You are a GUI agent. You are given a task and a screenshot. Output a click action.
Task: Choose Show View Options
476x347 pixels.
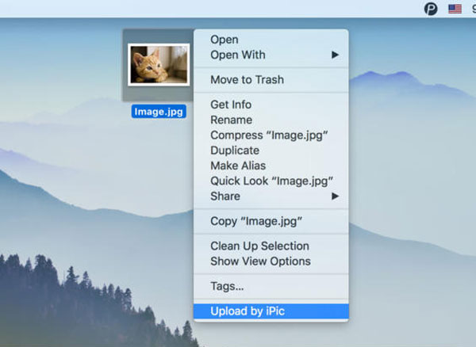[x=271, y=261]
